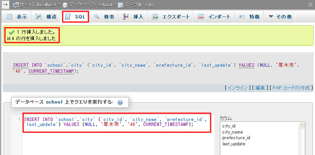Click the 挿入 tab insert icon

[126, 17]
